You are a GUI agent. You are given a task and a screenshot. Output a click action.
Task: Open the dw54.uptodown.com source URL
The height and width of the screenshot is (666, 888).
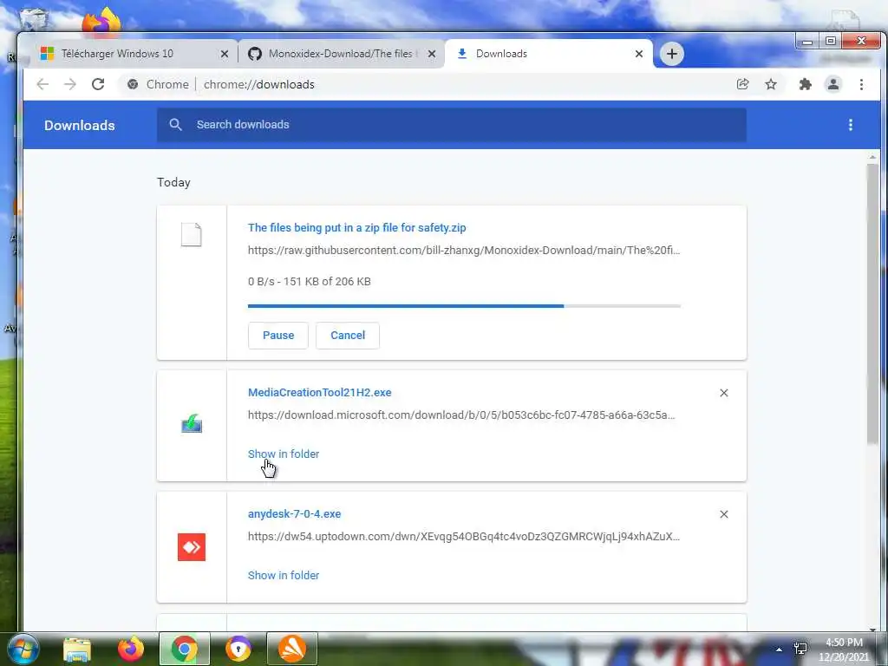(464, 536)
